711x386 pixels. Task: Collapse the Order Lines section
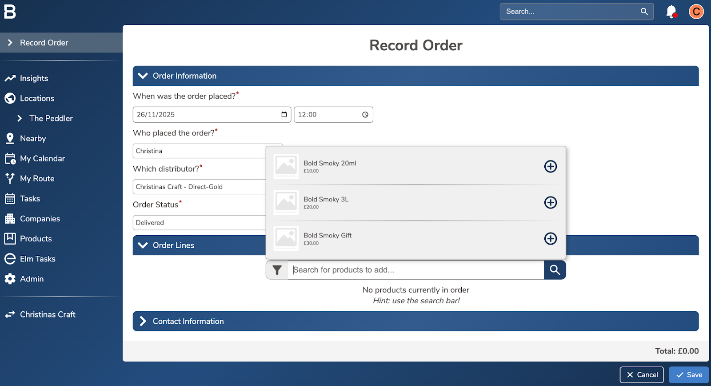143,245
